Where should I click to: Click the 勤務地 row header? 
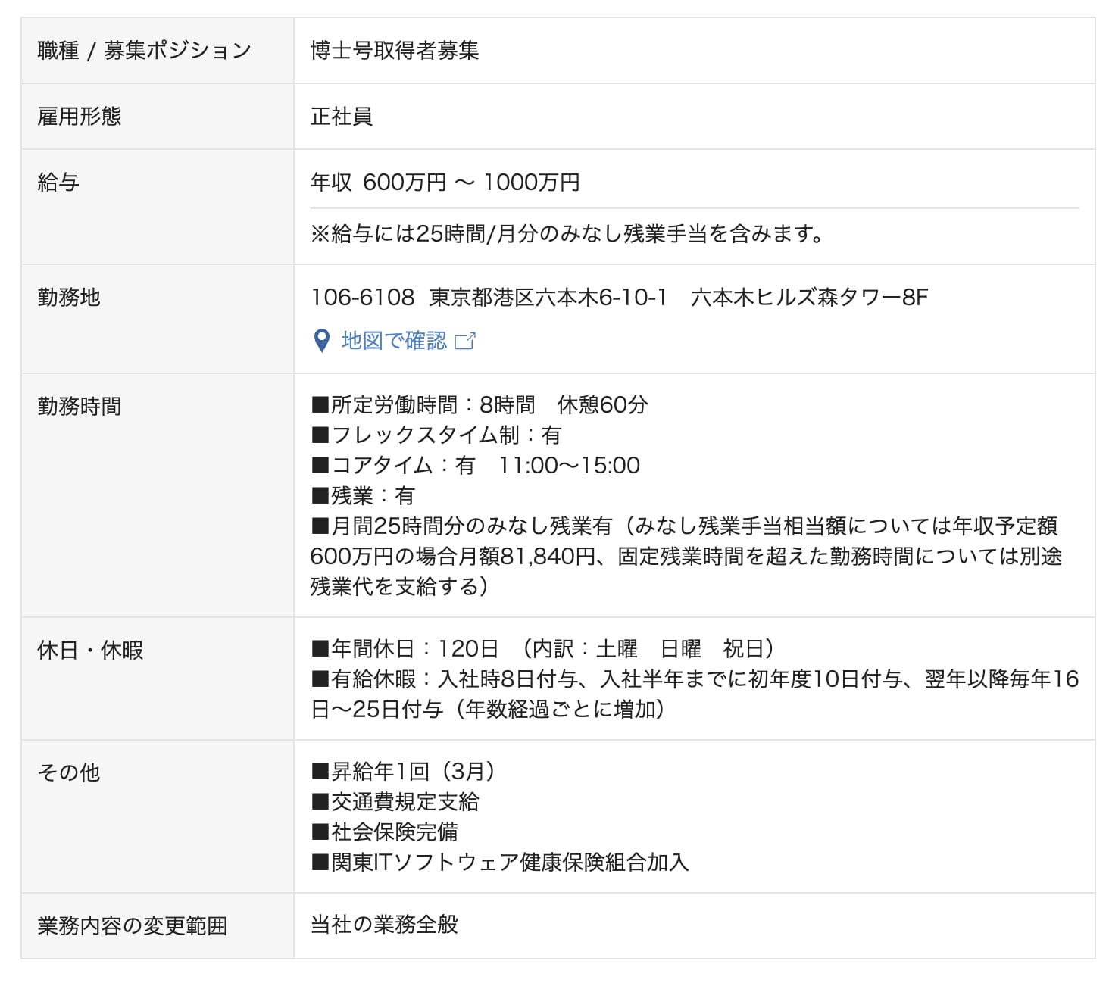point(69,298)
